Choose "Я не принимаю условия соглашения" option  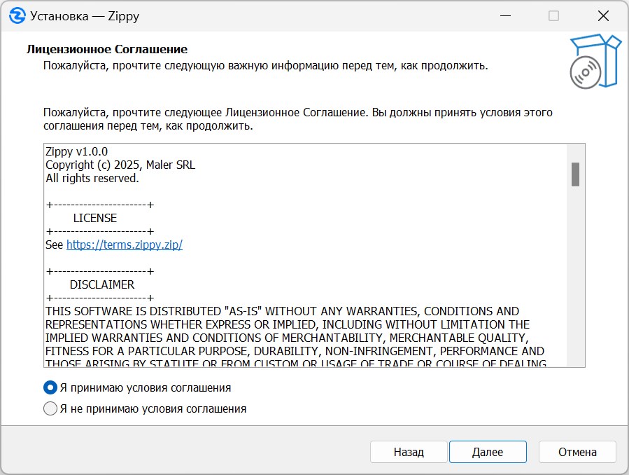point(50,408)
